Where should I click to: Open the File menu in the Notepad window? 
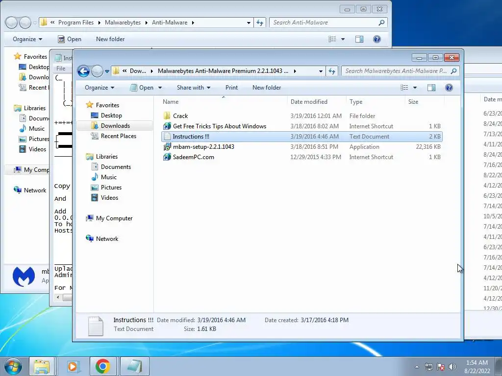(61, 68)
